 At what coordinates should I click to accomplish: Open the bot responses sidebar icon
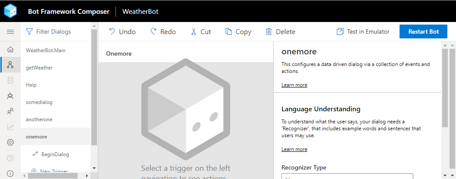pos(10,80)
